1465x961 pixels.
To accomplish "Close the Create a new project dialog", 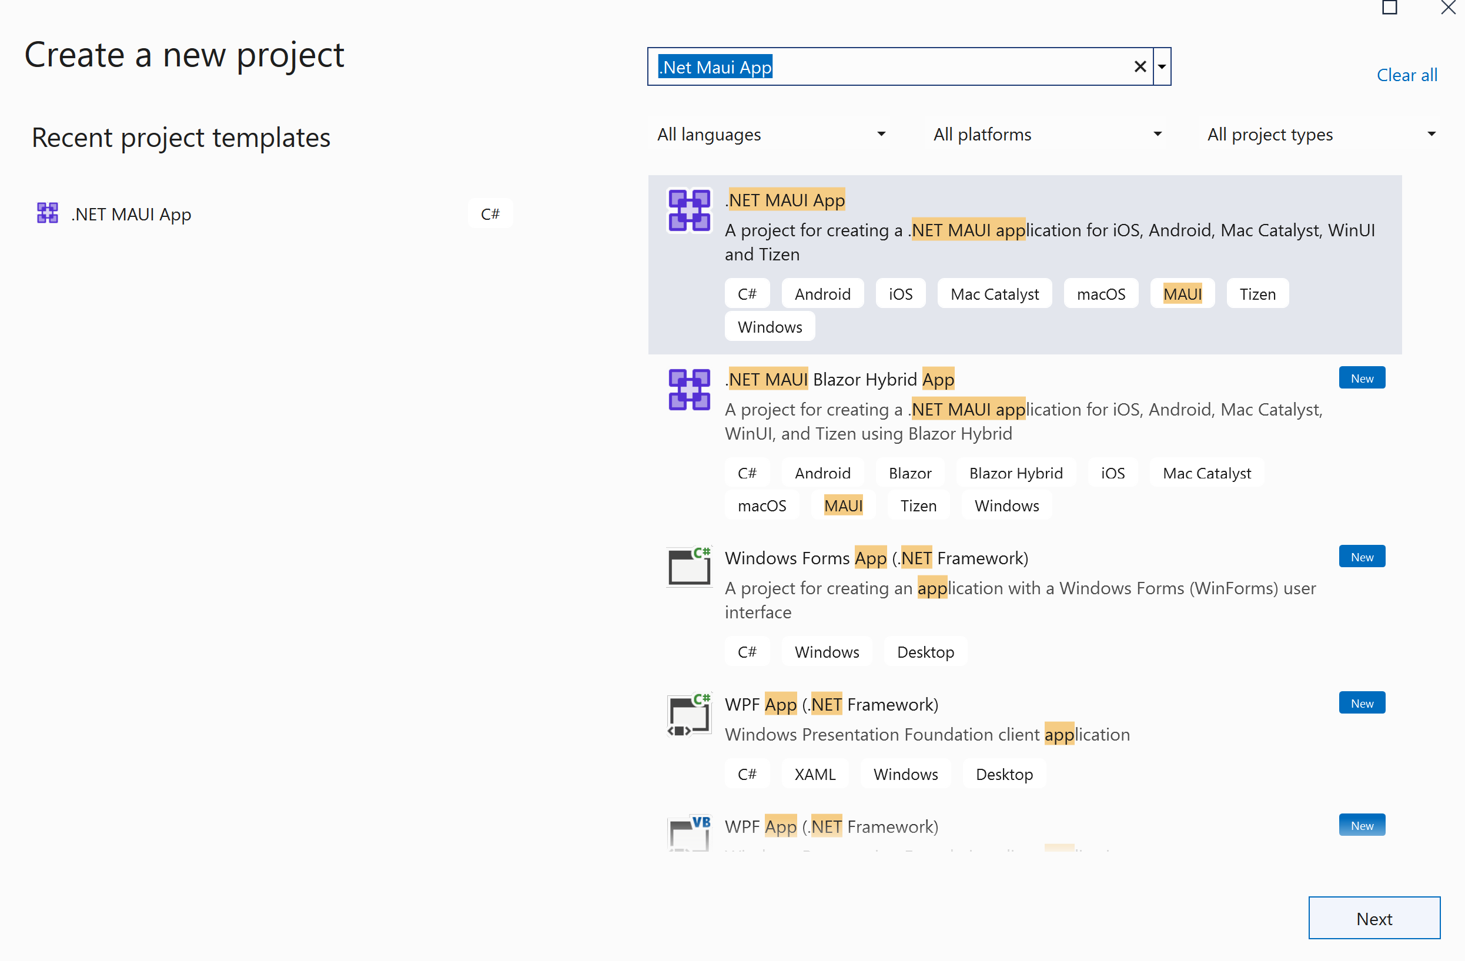I will point(1449,8).
